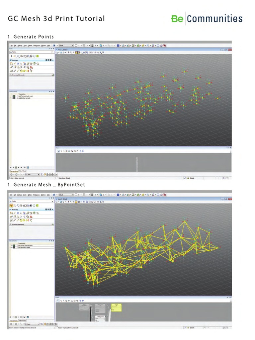Viewport: 255px width, 340px height.
Task: Select the leftmost gray node in the Generate Mesh graph
Action: coord(84,307)
